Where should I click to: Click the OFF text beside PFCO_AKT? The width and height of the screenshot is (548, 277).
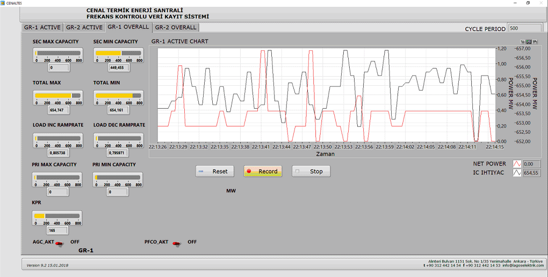[192, 242]
